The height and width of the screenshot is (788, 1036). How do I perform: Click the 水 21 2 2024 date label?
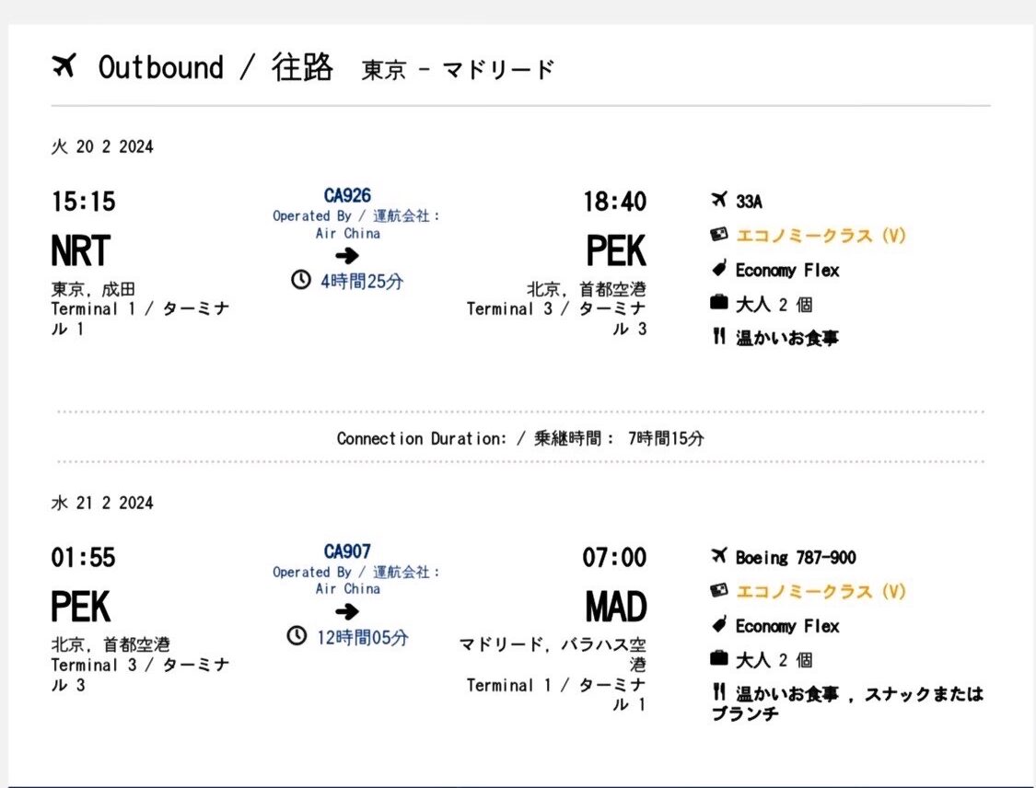pos(102,504)
